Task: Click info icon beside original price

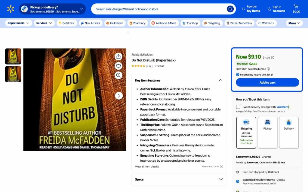Action: 273,58
